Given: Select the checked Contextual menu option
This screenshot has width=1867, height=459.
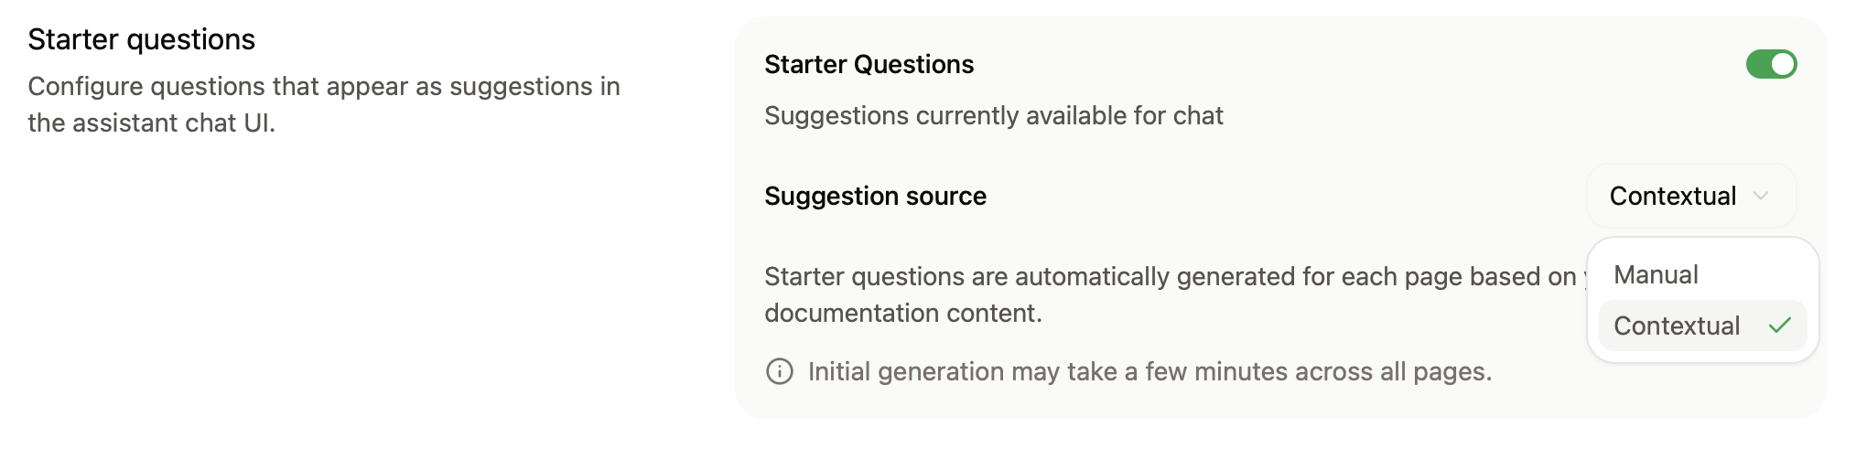Looking at the screenshot, I should 1701,326.
